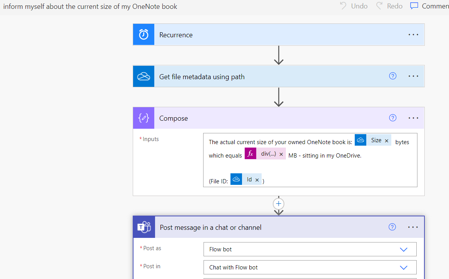The image size is (449, 279).
Task: Collapse the Post message in a chat header
Action: [279, 227]
